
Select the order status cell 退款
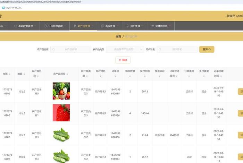click(x=189, y=157)
